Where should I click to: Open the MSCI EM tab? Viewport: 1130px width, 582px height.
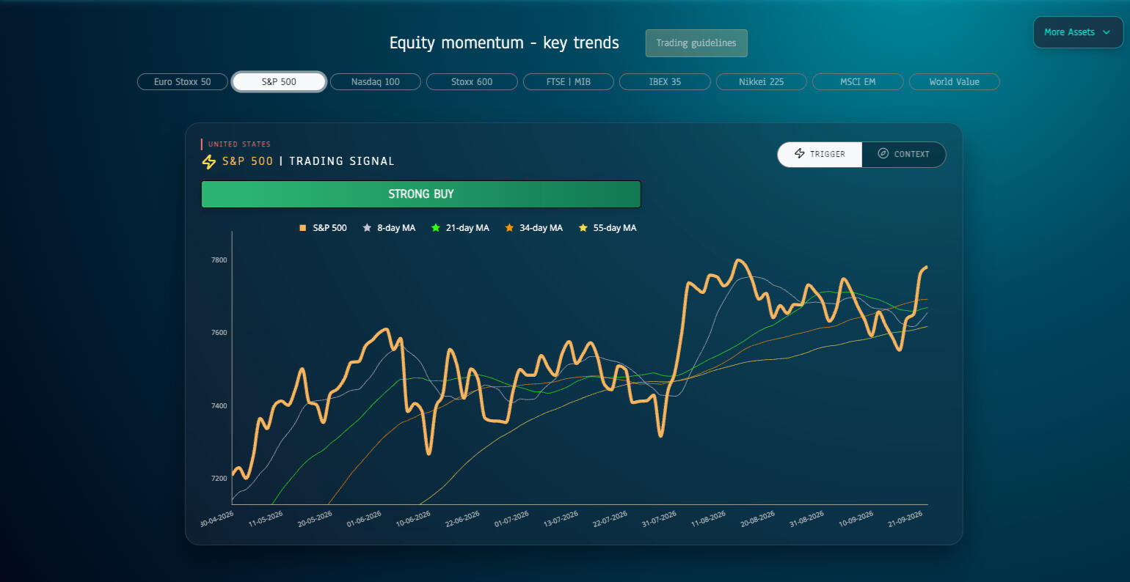pyautogui.click(x=858, y=82)
